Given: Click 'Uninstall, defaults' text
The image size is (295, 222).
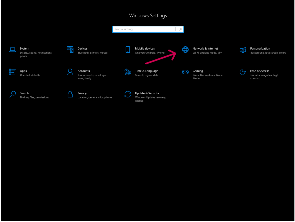Looking at the screenshot, I should pos(30,75).
